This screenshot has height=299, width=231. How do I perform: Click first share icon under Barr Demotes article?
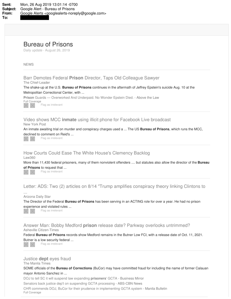(26, 105)
